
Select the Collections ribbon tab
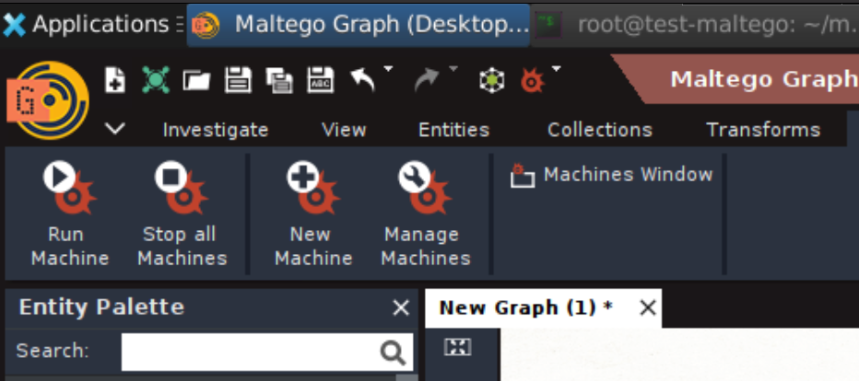coord(600,130)
